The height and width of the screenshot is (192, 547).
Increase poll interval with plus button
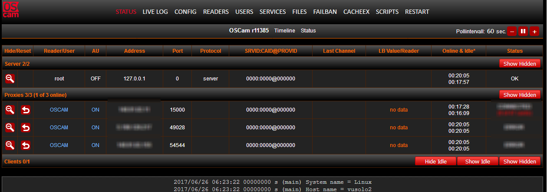(534, 31)
